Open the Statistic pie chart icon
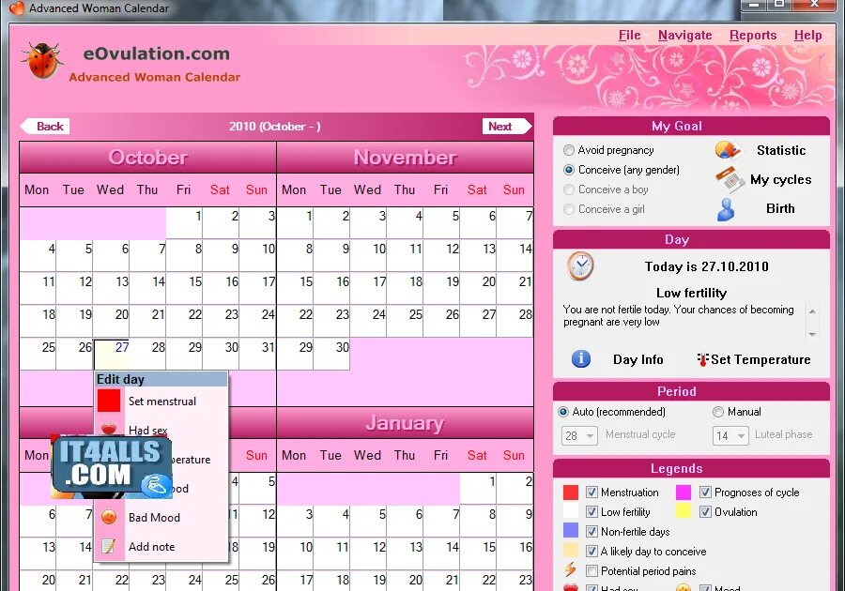The width and height of the screenshot is (845, 591). 728,150
